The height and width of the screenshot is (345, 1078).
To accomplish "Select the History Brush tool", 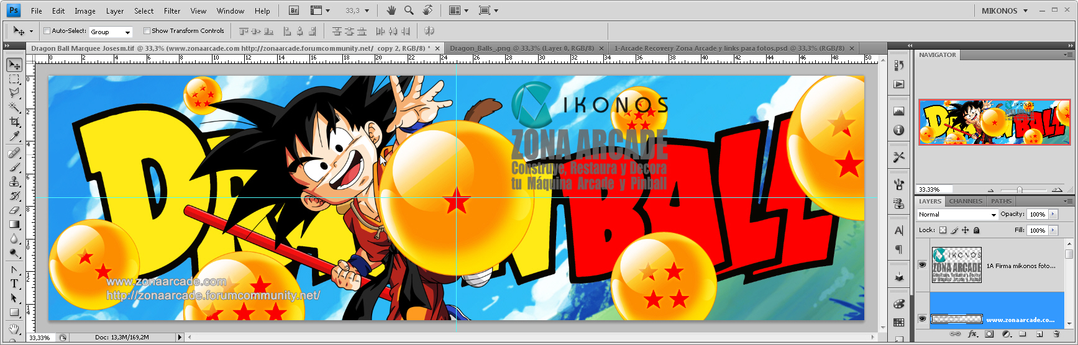I will click(14, 196).
